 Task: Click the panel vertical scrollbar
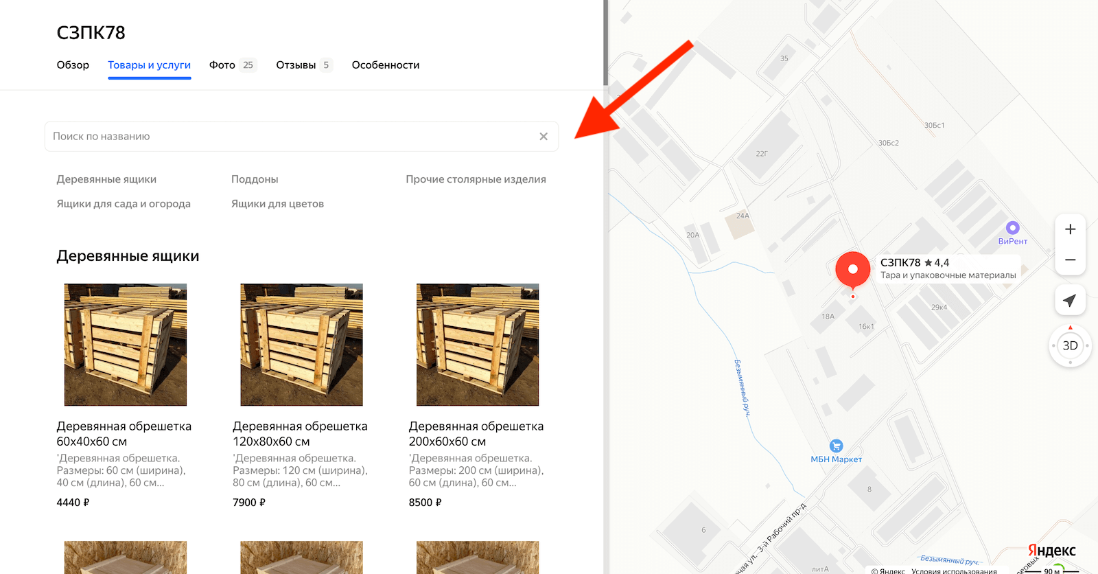click(605, 43)
